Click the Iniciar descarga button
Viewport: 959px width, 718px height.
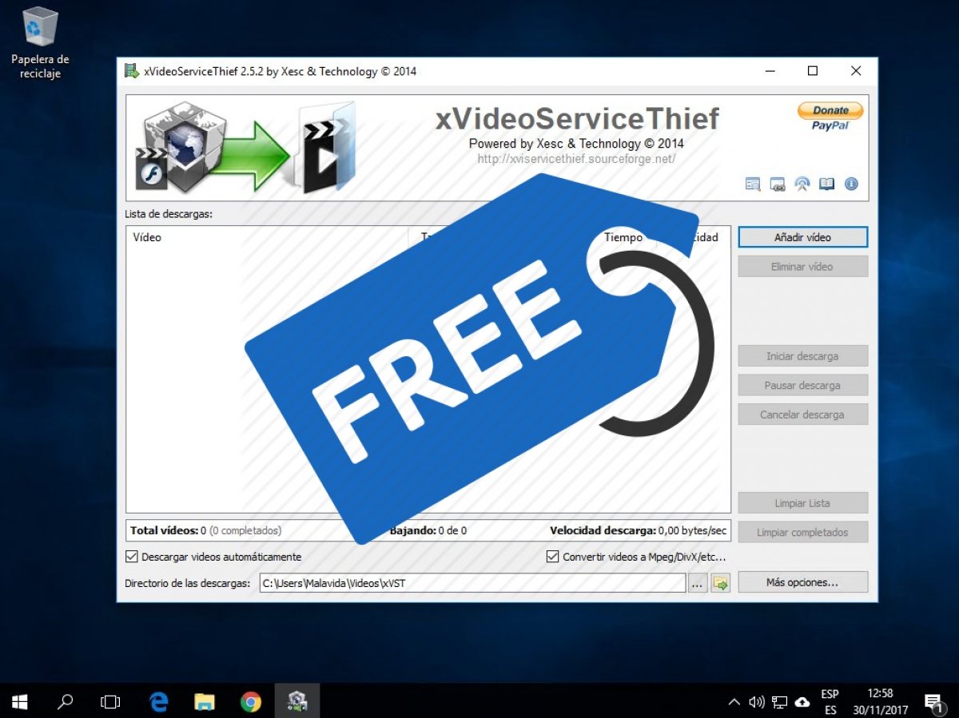802,356
